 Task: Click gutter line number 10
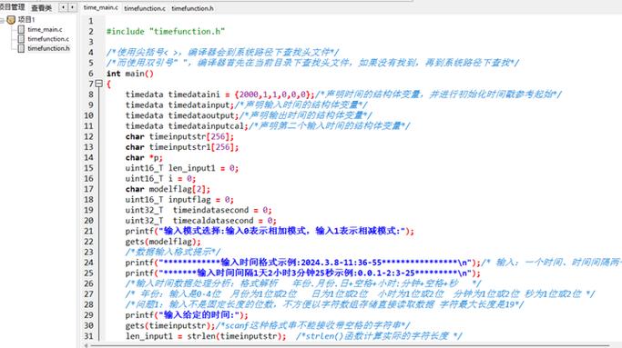pos(88,115)
